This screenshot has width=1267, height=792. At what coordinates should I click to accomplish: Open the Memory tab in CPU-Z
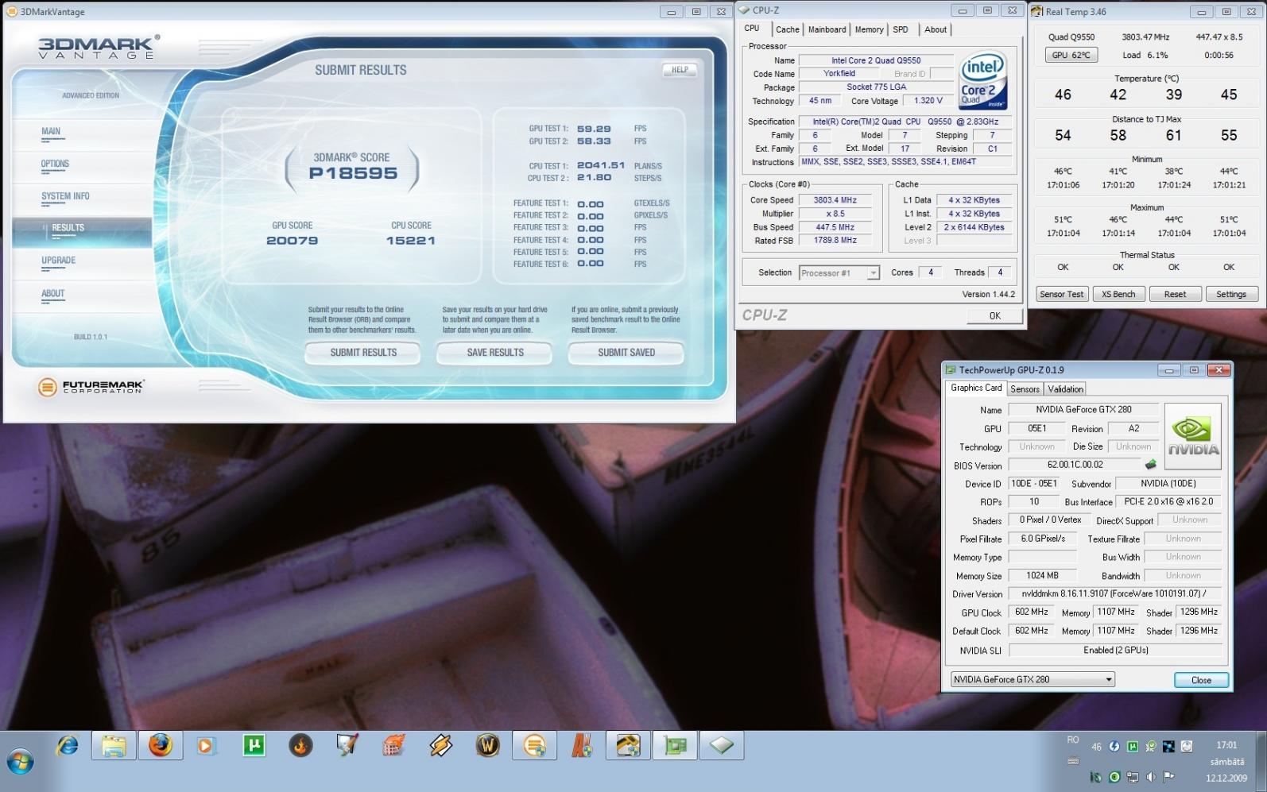(869, 29)
